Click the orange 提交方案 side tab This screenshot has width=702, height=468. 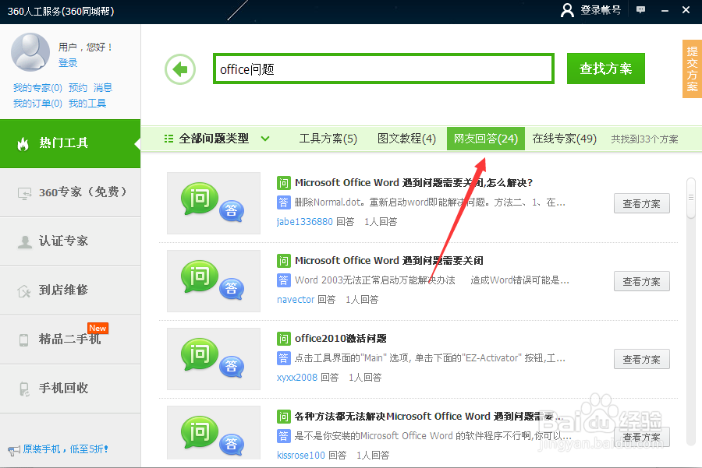point(692,69)
